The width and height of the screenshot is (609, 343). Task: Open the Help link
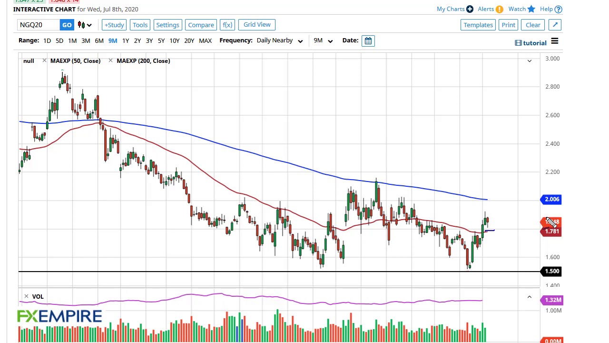click(x=546, y=9)
